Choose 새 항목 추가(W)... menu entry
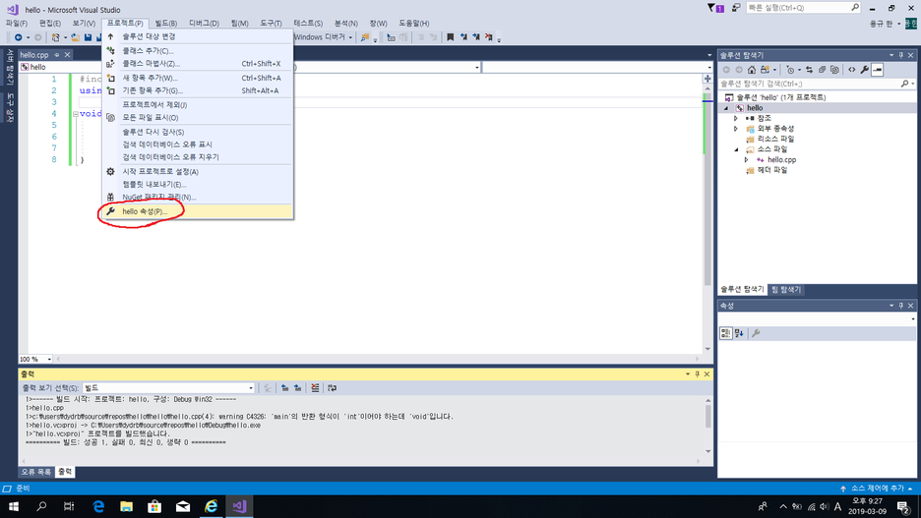 click(x=198, y=78)
